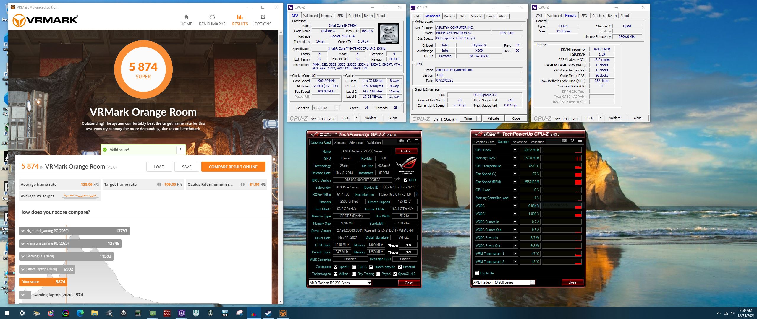
Task: Enable Log to file in GPU-Z Sensors
Action: click(477, 273)
